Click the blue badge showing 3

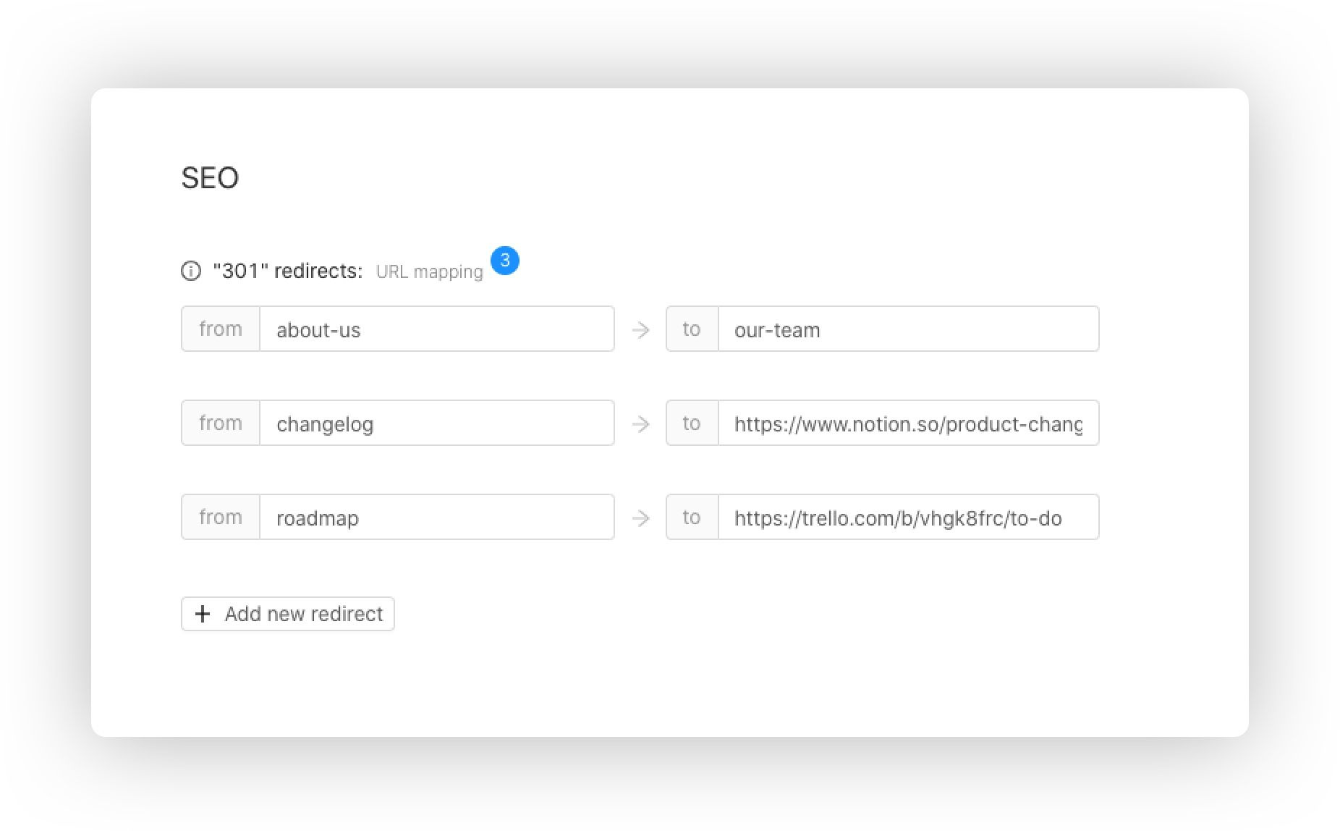505,261
